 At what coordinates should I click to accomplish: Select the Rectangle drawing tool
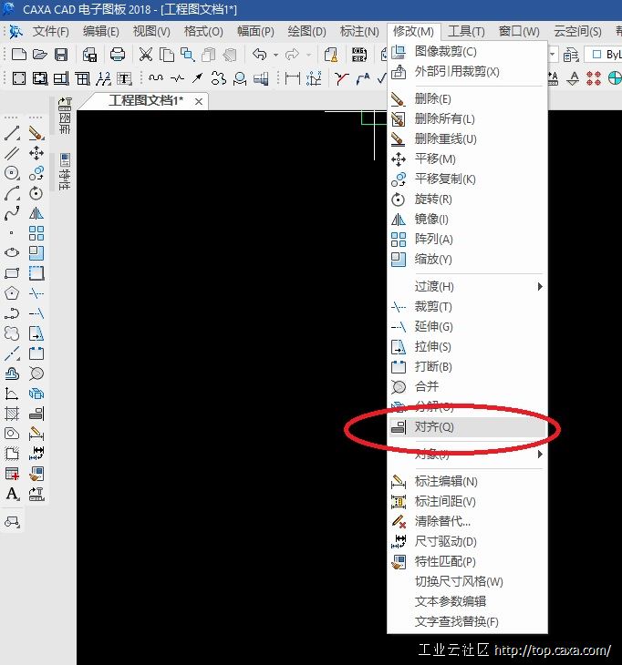click(x=12, y=272)
